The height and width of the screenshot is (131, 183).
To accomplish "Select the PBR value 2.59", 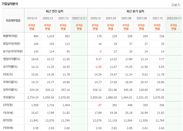I will (x=36, y=128).
